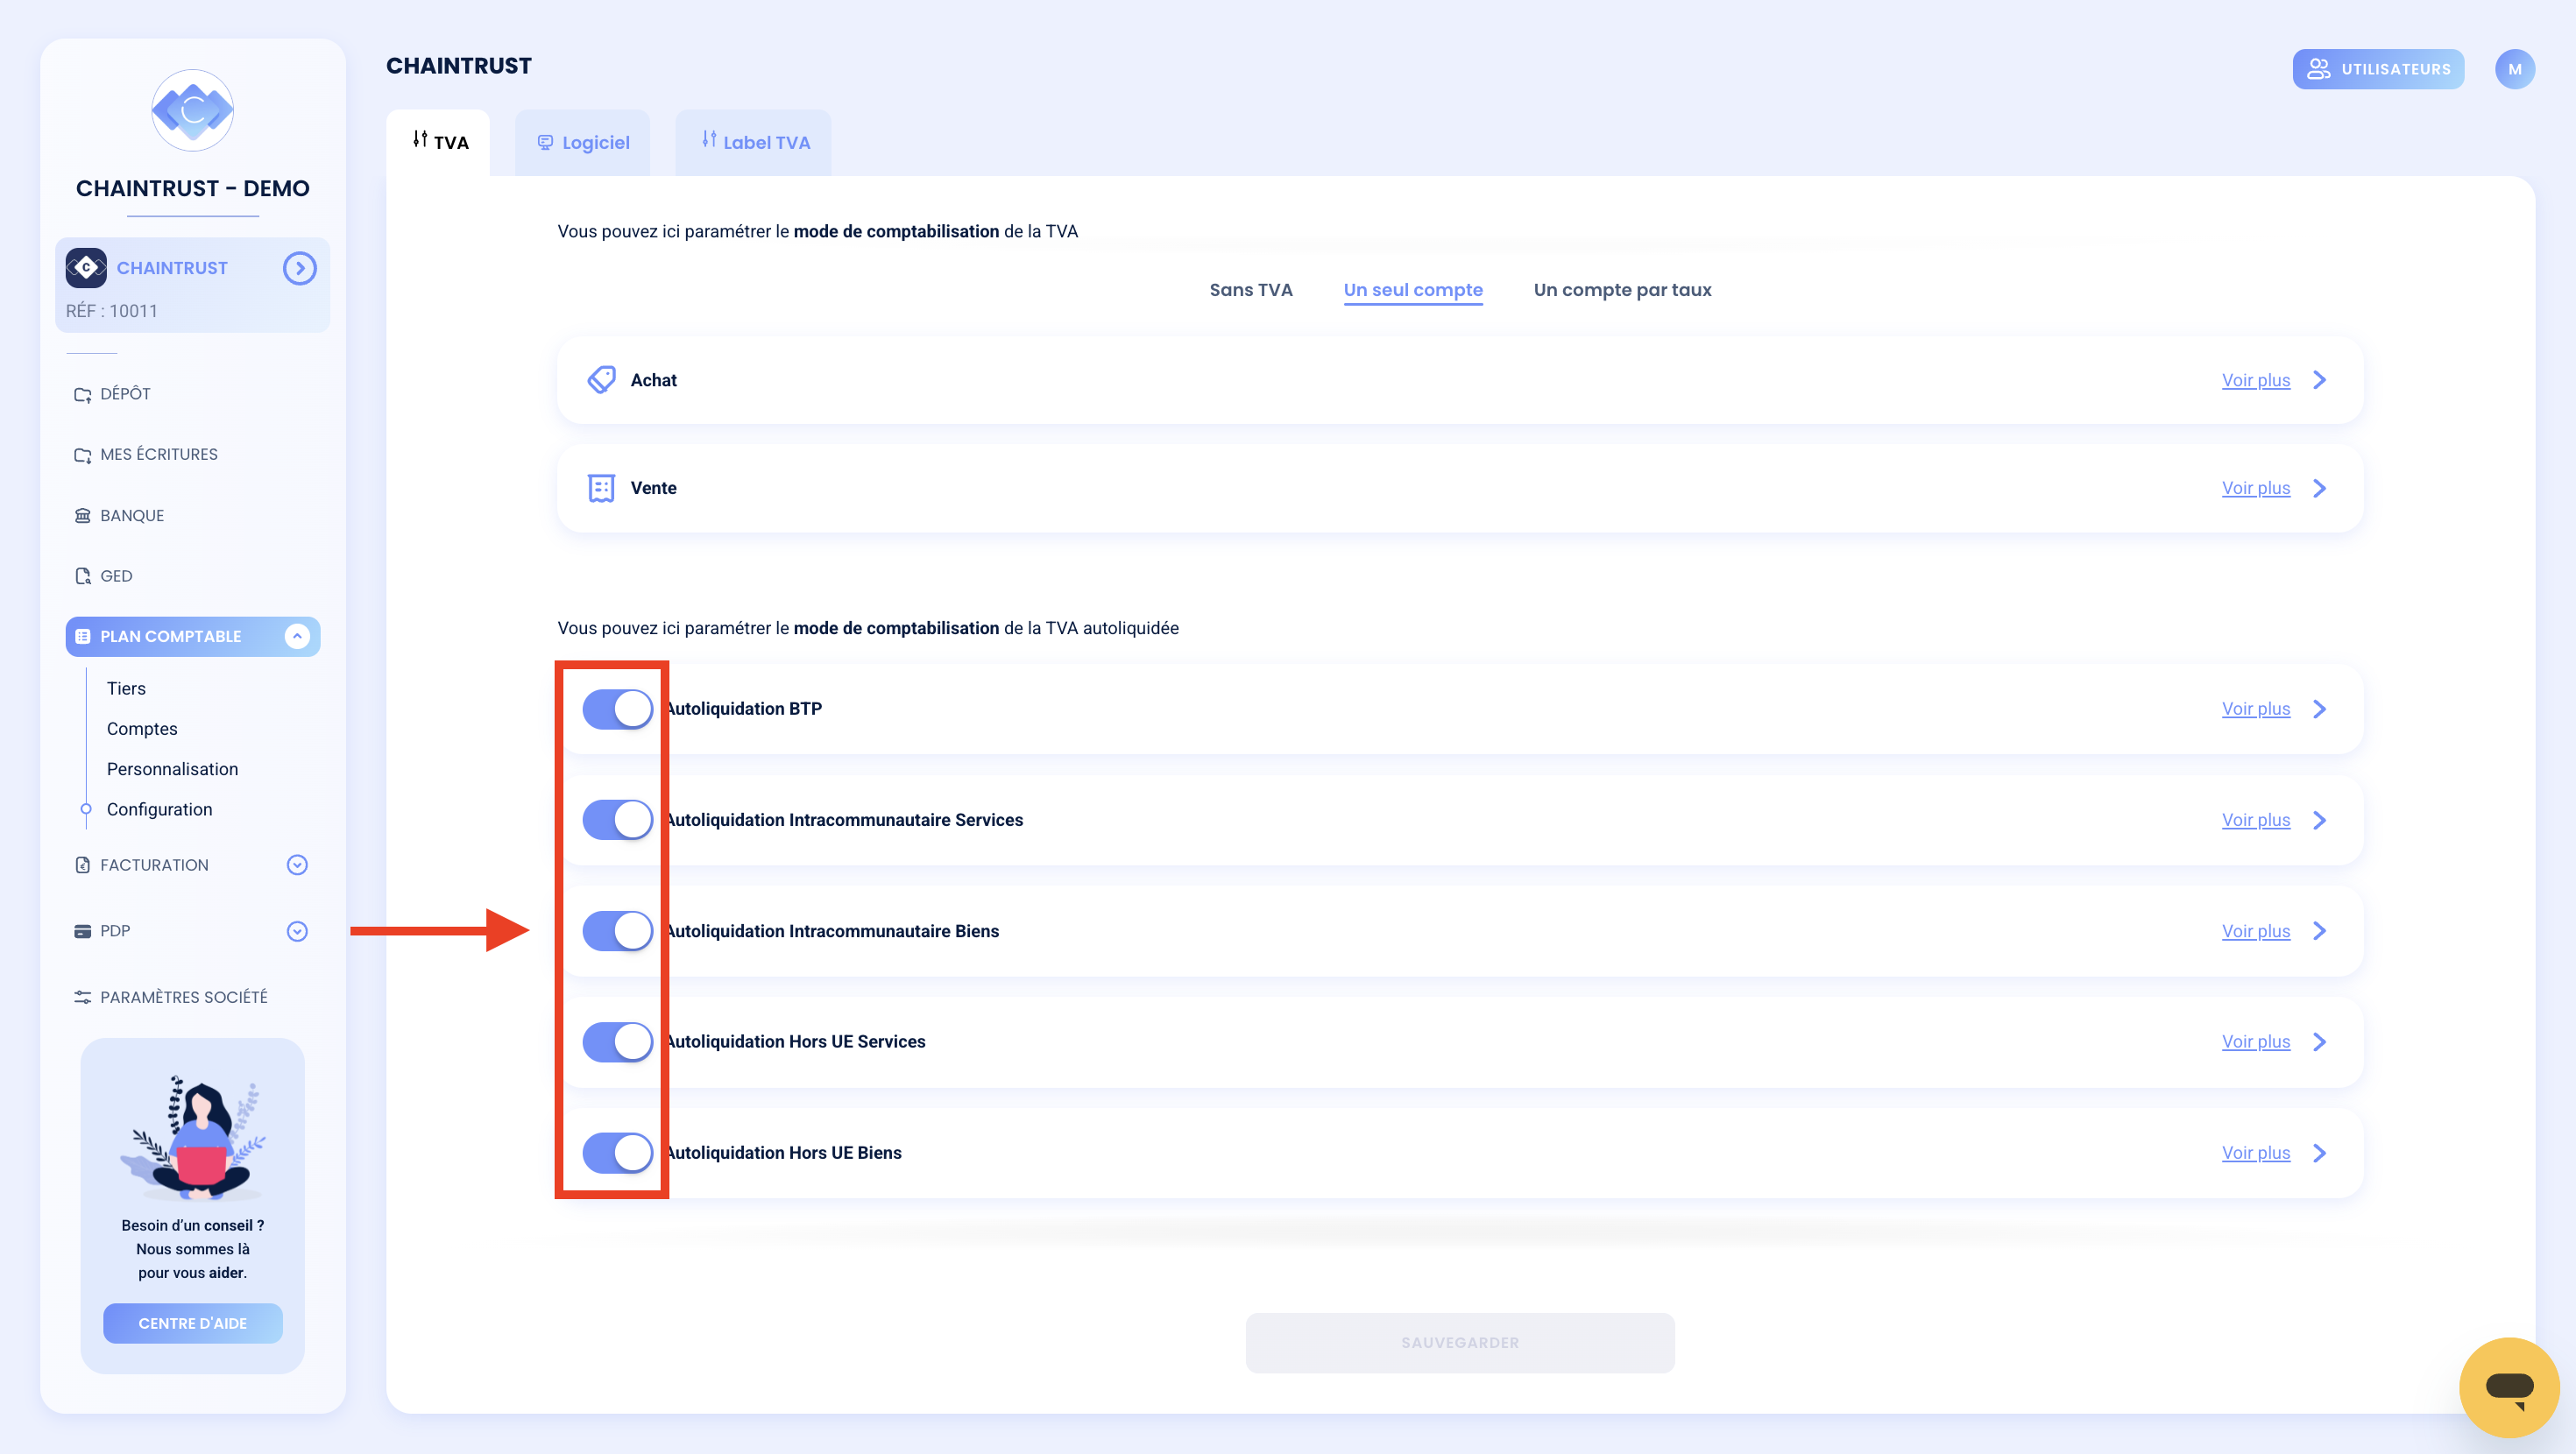2576x1454 pixels.
Task: Open the yellow chat bubble widget
Action: [x=2509, y=1387]
